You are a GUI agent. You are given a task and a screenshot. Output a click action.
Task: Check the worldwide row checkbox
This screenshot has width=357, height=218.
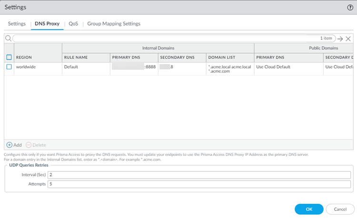(9, 67)
